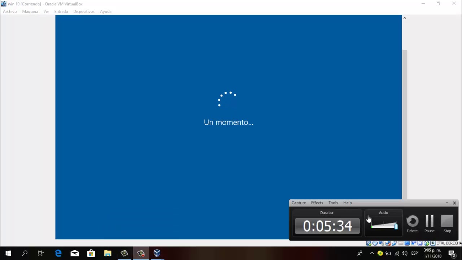This screenshot has width=462, height=260.
Task: Open the Archivo menu in VirtualBox
Action: 10,12
